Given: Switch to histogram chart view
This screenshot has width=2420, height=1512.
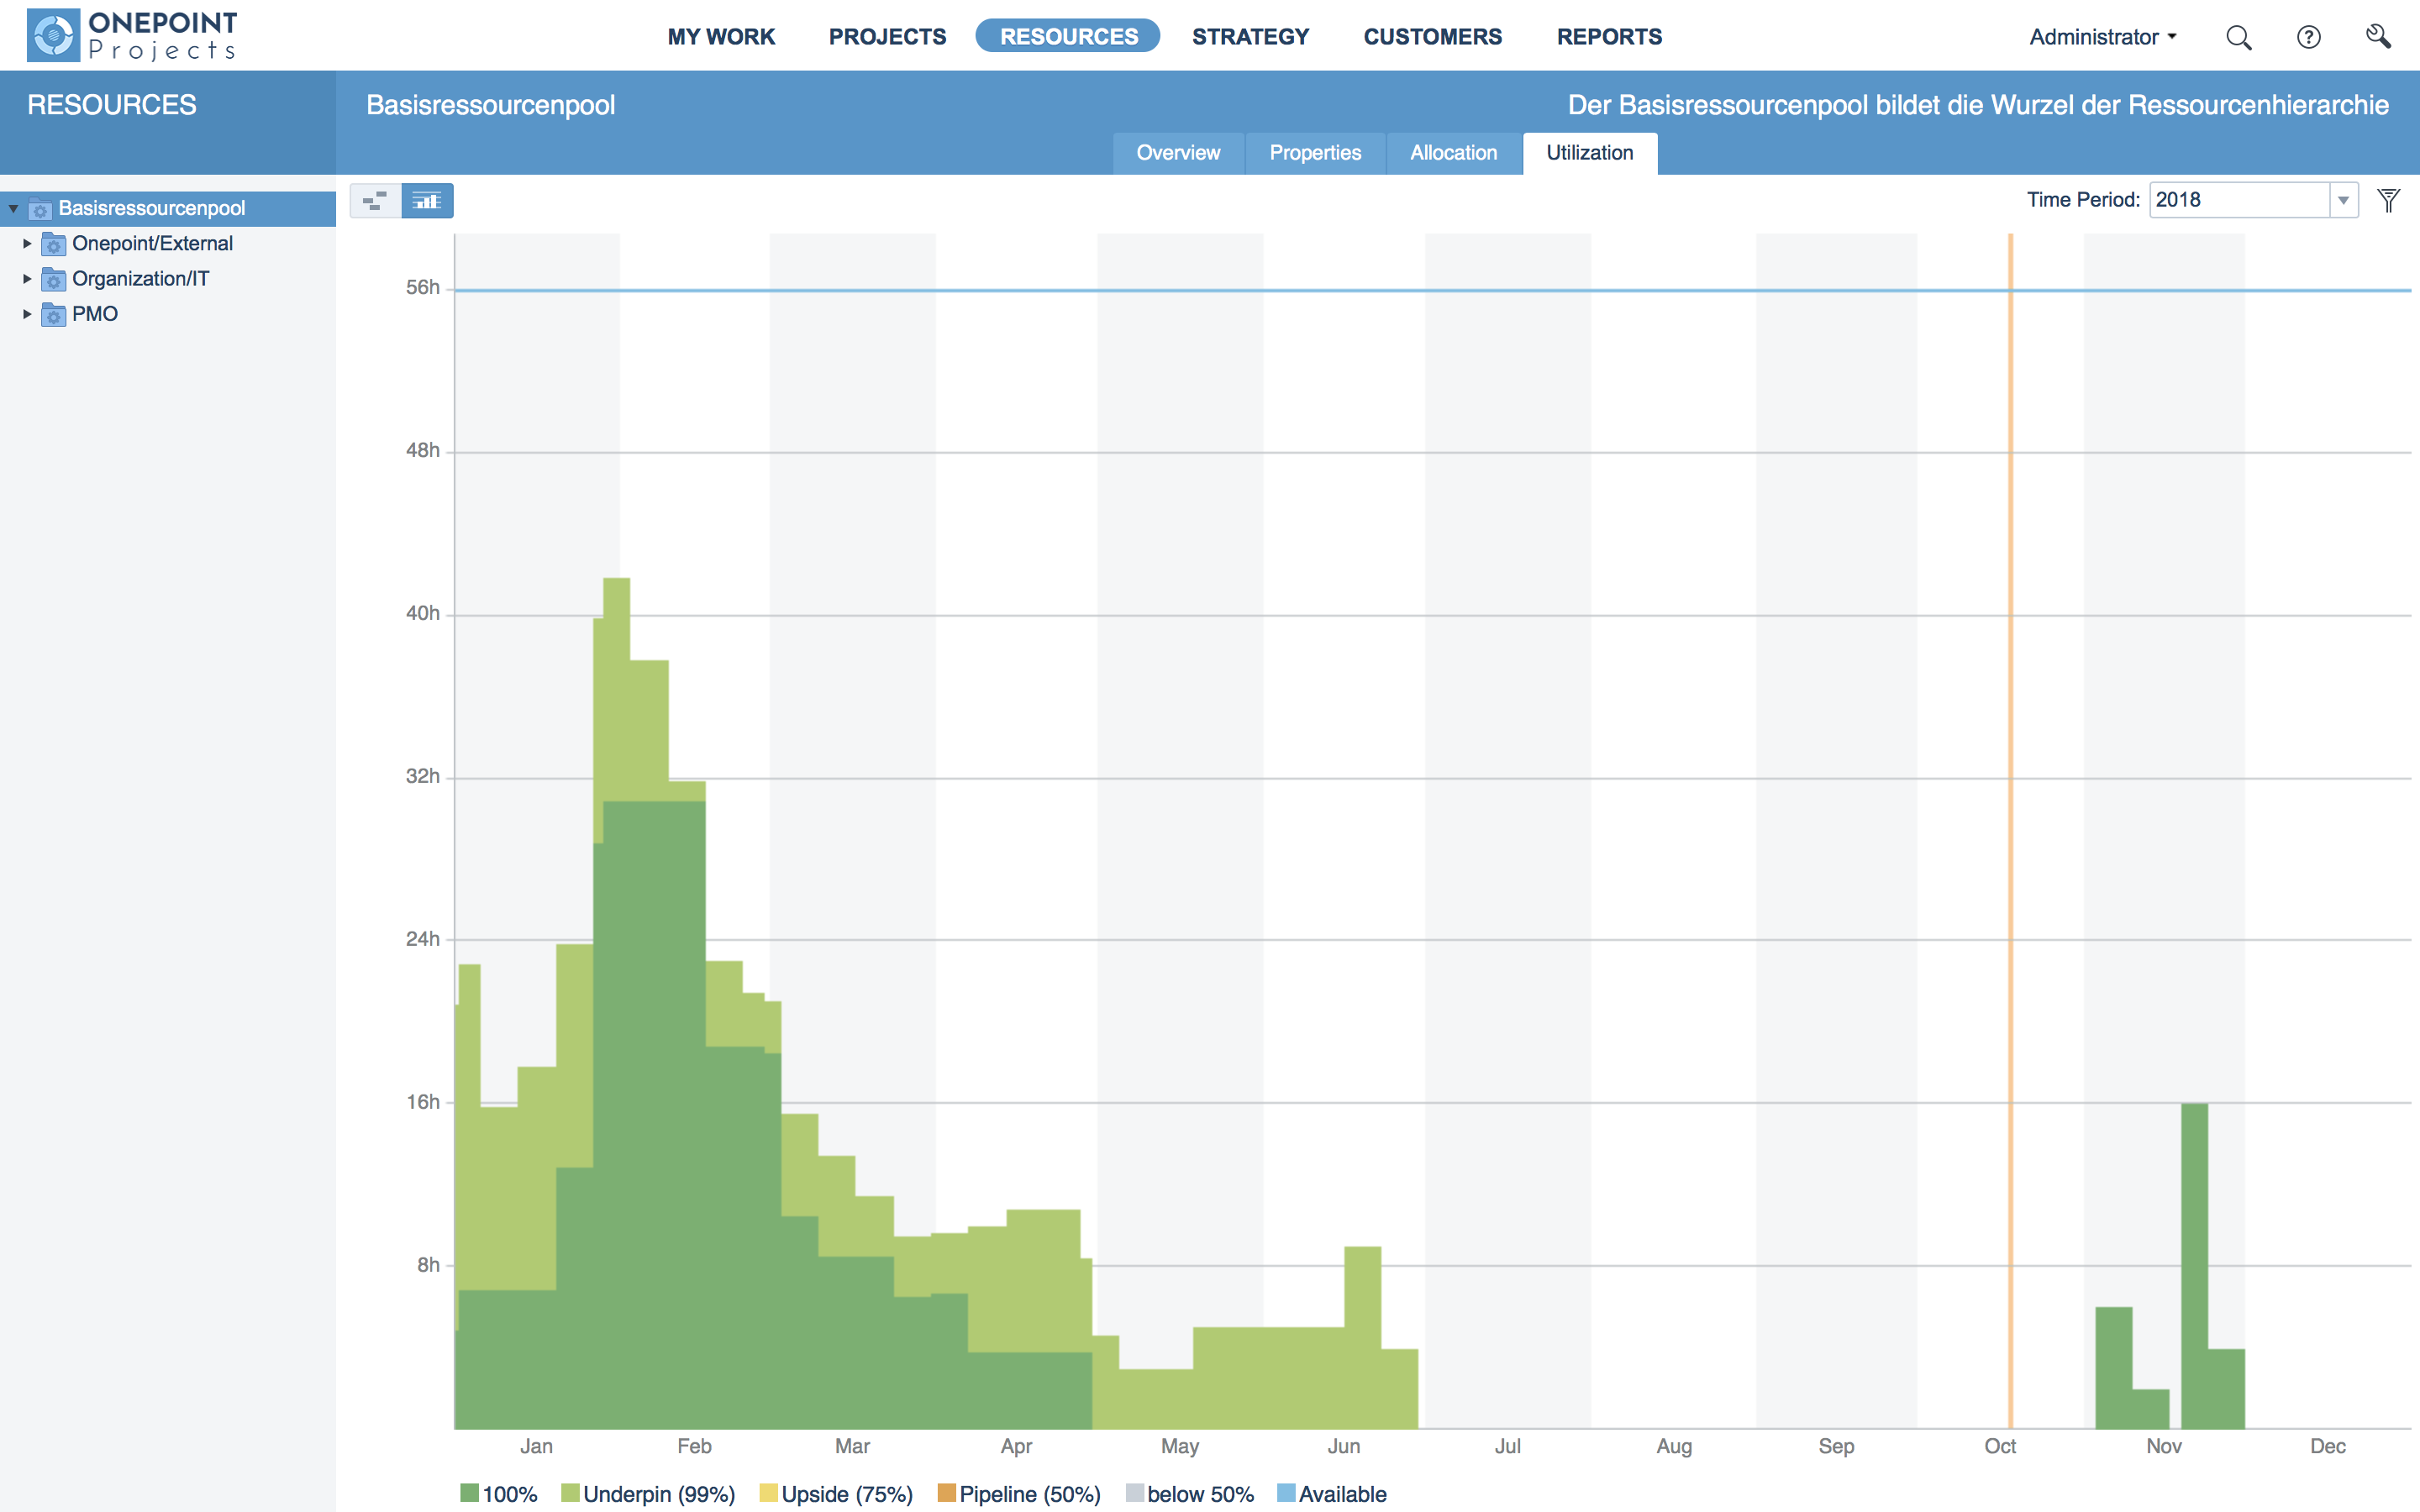Looking at the screenshot, I should (x=427, y=201).
